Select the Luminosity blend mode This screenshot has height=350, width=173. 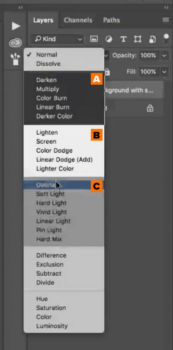52,326
